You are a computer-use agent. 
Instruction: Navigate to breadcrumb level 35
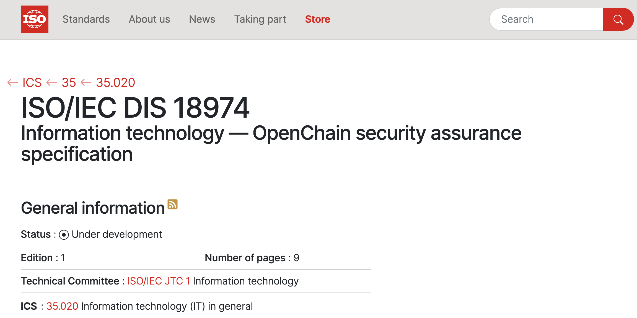[69, 82]
